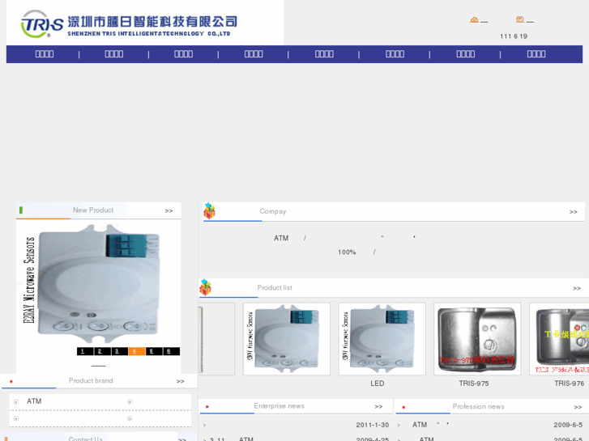Expand Product list with its >> arrow
Viewport: 589px width, 441px height.
[x=577, y=288]
